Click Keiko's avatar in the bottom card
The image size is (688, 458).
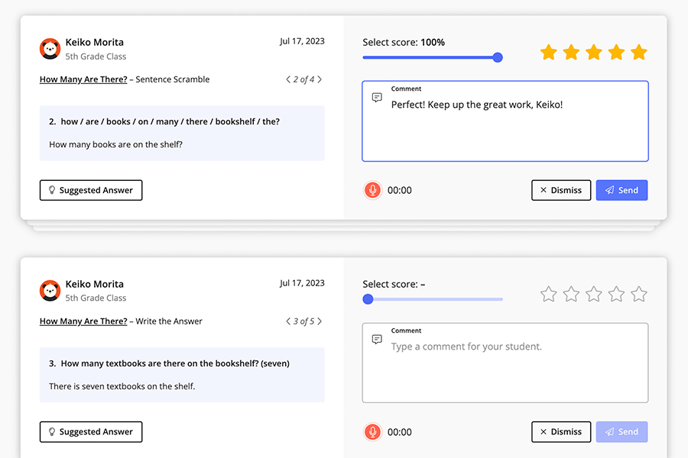pos(50,291)
